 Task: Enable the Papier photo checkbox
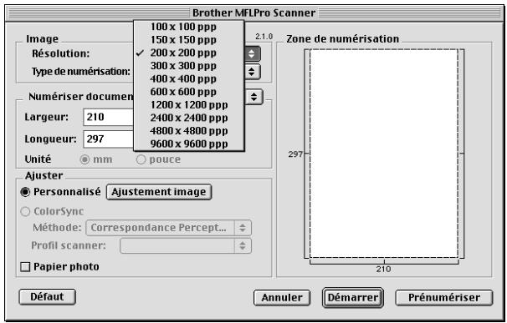pos(25,267)
